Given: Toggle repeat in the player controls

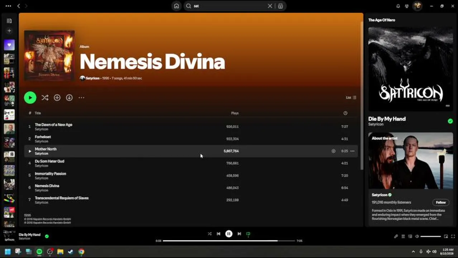Looking at the screenshot, I should 248,234.
